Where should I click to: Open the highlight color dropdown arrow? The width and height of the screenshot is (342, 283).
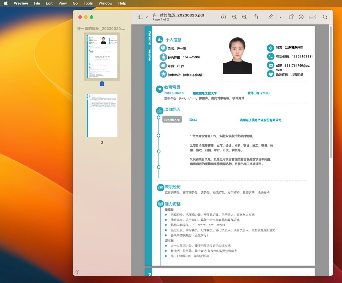click(280, 17)
